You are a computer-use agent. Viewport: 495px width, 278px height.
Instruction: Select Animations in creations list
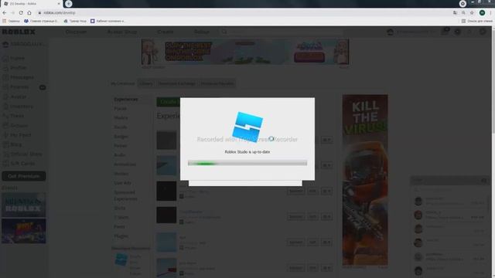pyautogui.click(x=125, y=164)
